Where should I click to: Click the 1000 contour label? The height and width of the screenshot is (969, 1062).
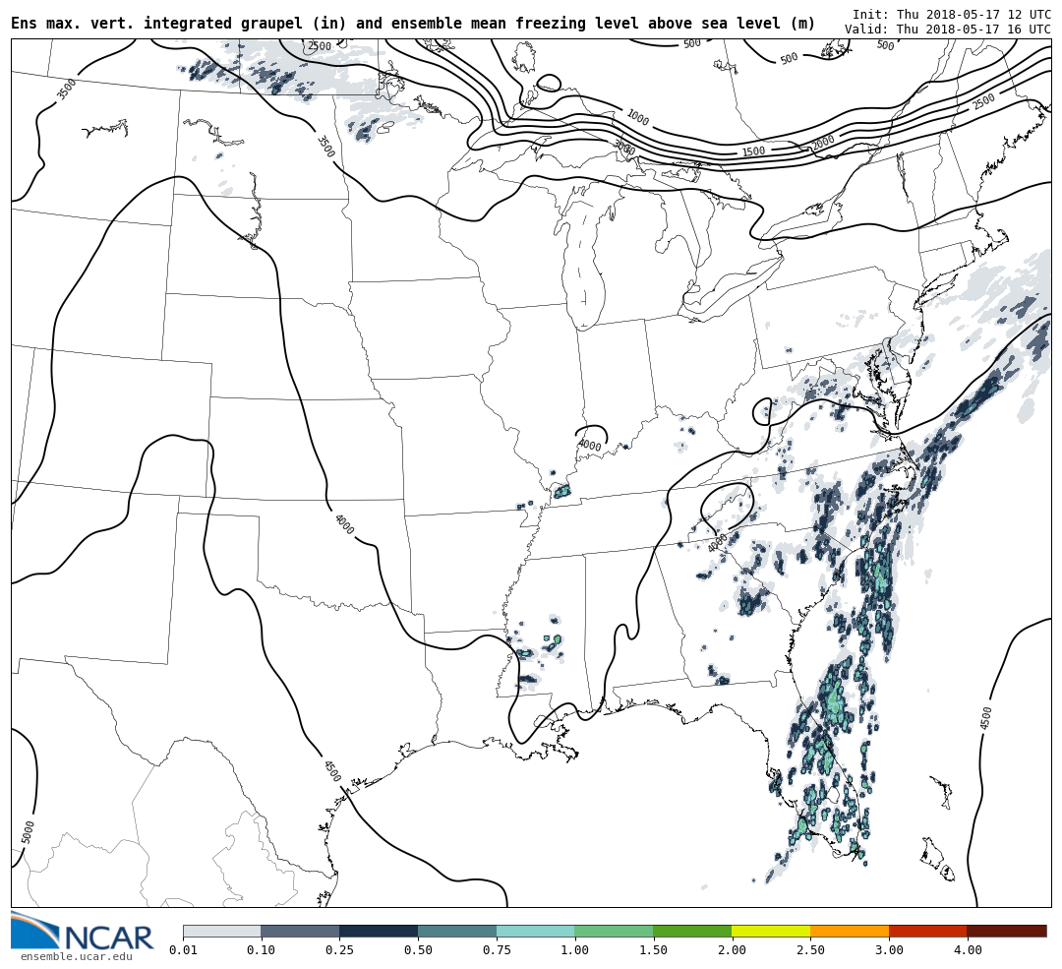pos(637,118)
